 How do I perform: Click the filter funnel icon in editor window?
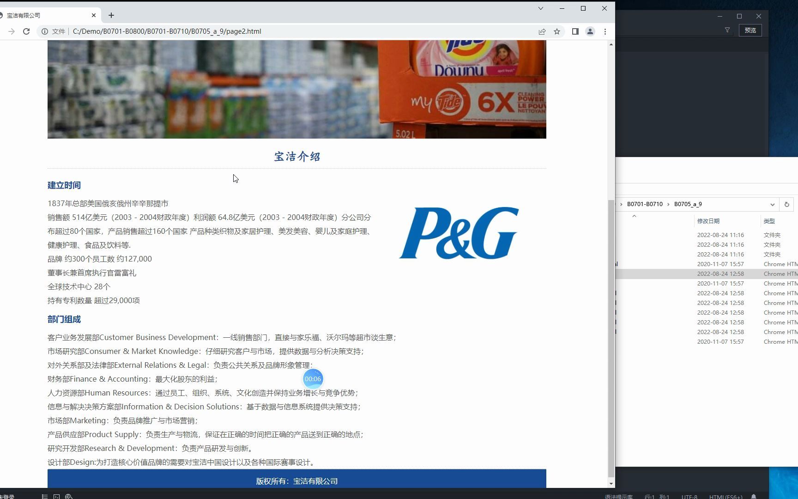727,30
